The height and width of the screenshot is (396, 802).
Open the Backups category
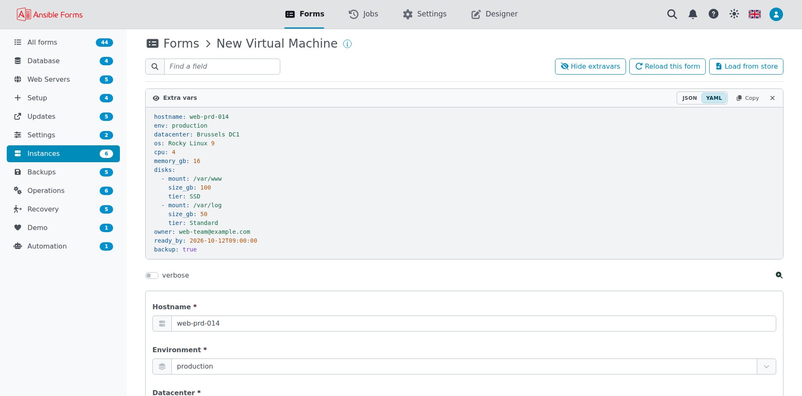coord(63,172)
